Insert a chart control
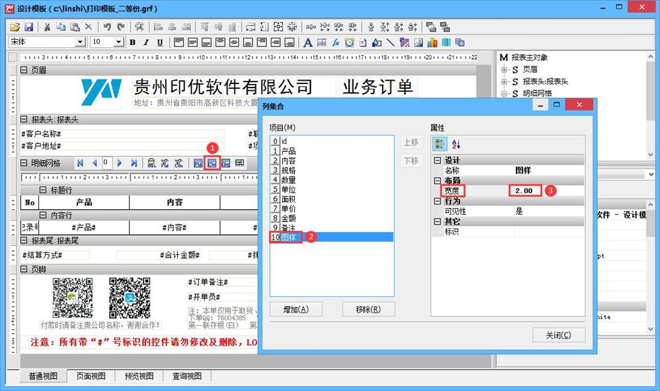The width and height of the screenshot is (660, 391). click(432, 42)
